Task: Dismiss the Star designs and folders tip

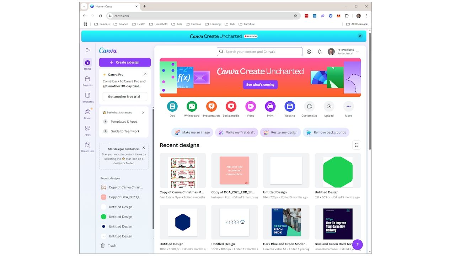Action: pos(144,148)
